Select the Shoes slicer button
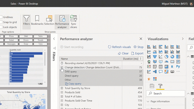Screen dimensions: 194x109 pos(26,40)
